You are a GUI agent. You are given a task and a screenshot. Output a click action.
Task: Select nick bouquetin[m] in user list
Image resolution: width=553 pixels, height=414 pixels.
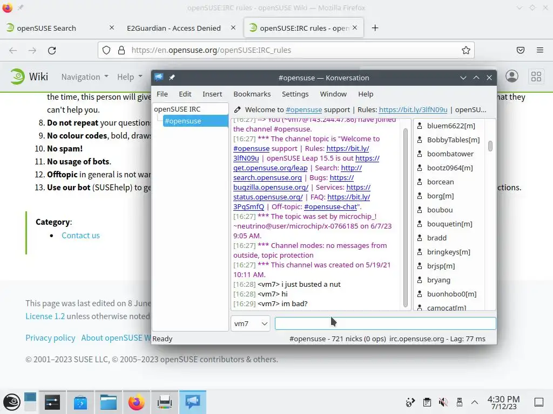click(449, 224)
